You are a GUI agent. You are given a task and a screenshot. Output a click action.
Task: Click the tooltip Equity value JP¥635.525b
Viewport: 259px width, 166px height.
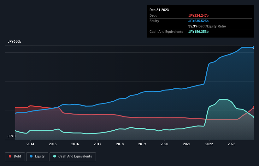[x=198, y=21]
